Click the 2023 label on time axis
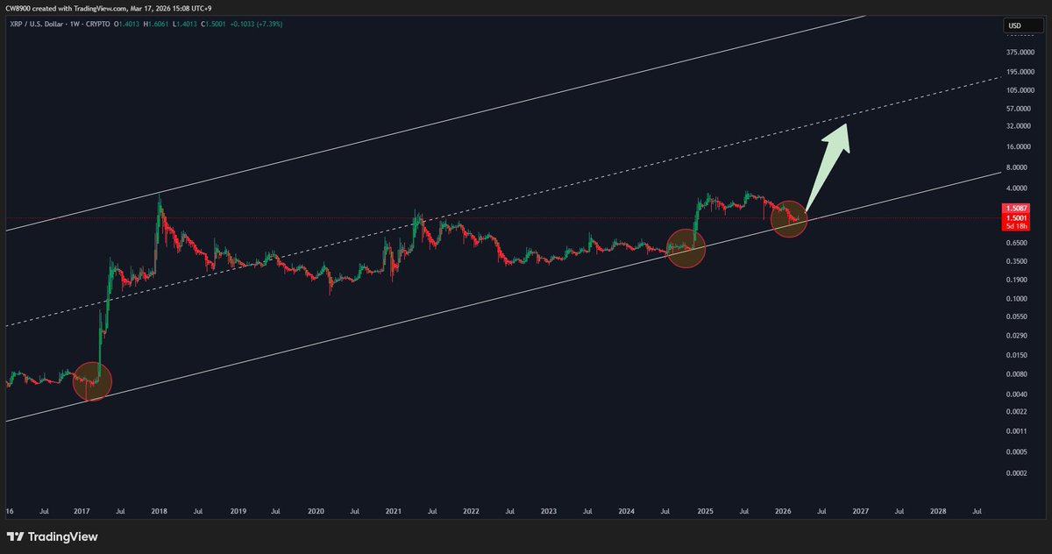The width and height of the screenshot is (1052, 554). (x=549, y=510)
